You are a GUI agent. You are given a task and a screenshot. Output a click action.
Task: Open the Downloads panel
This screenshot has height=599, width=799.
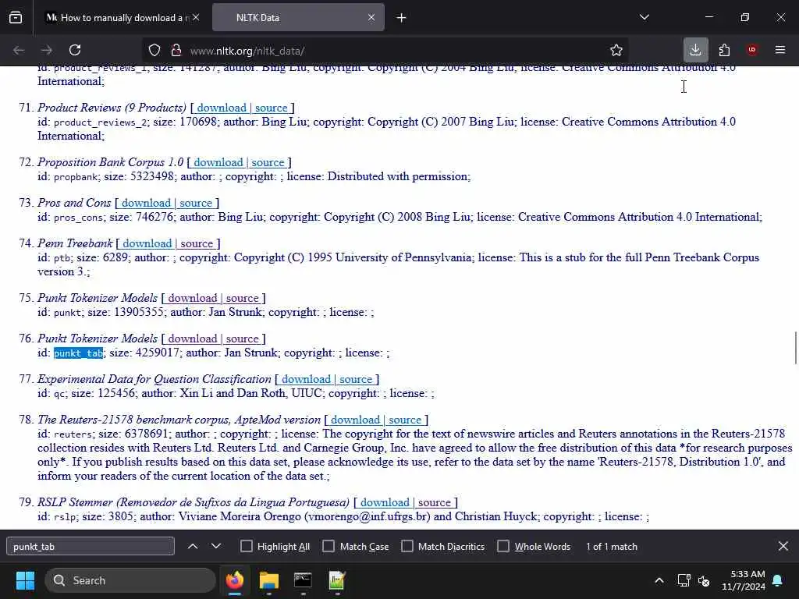[695, 50]
